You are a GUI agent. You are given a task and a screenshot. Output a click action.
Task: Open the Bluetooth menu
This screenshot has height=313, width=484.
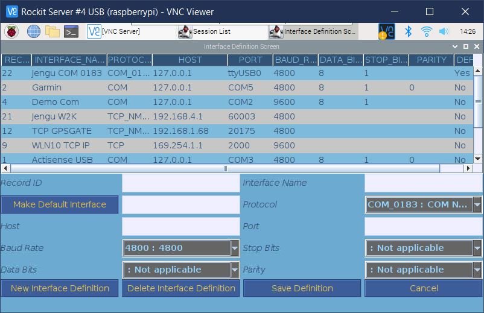click(x=408, y=31)
